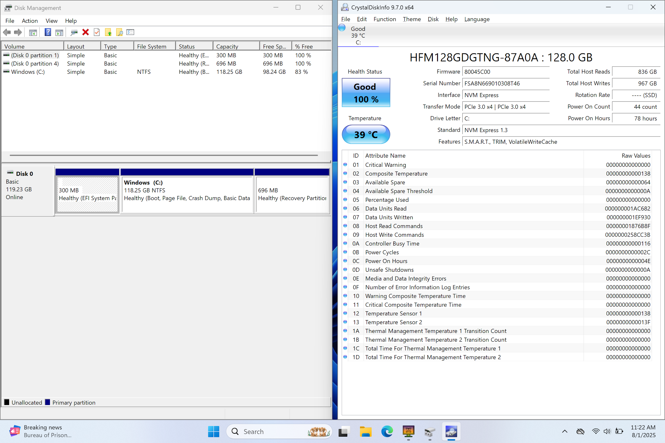This screenshot has height=443, width=665.
Task: Click the checklist settings toolbar icon
Action: tap(130, 32)
